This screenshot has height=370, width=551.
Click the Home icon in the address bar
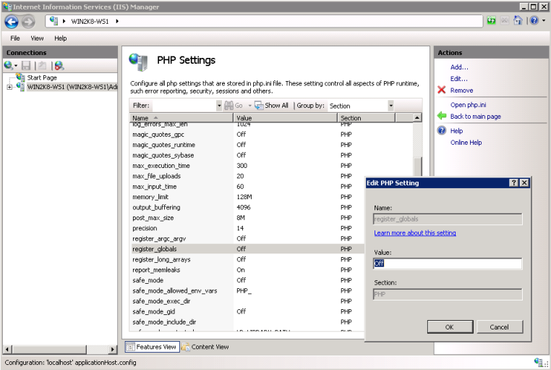518,21
